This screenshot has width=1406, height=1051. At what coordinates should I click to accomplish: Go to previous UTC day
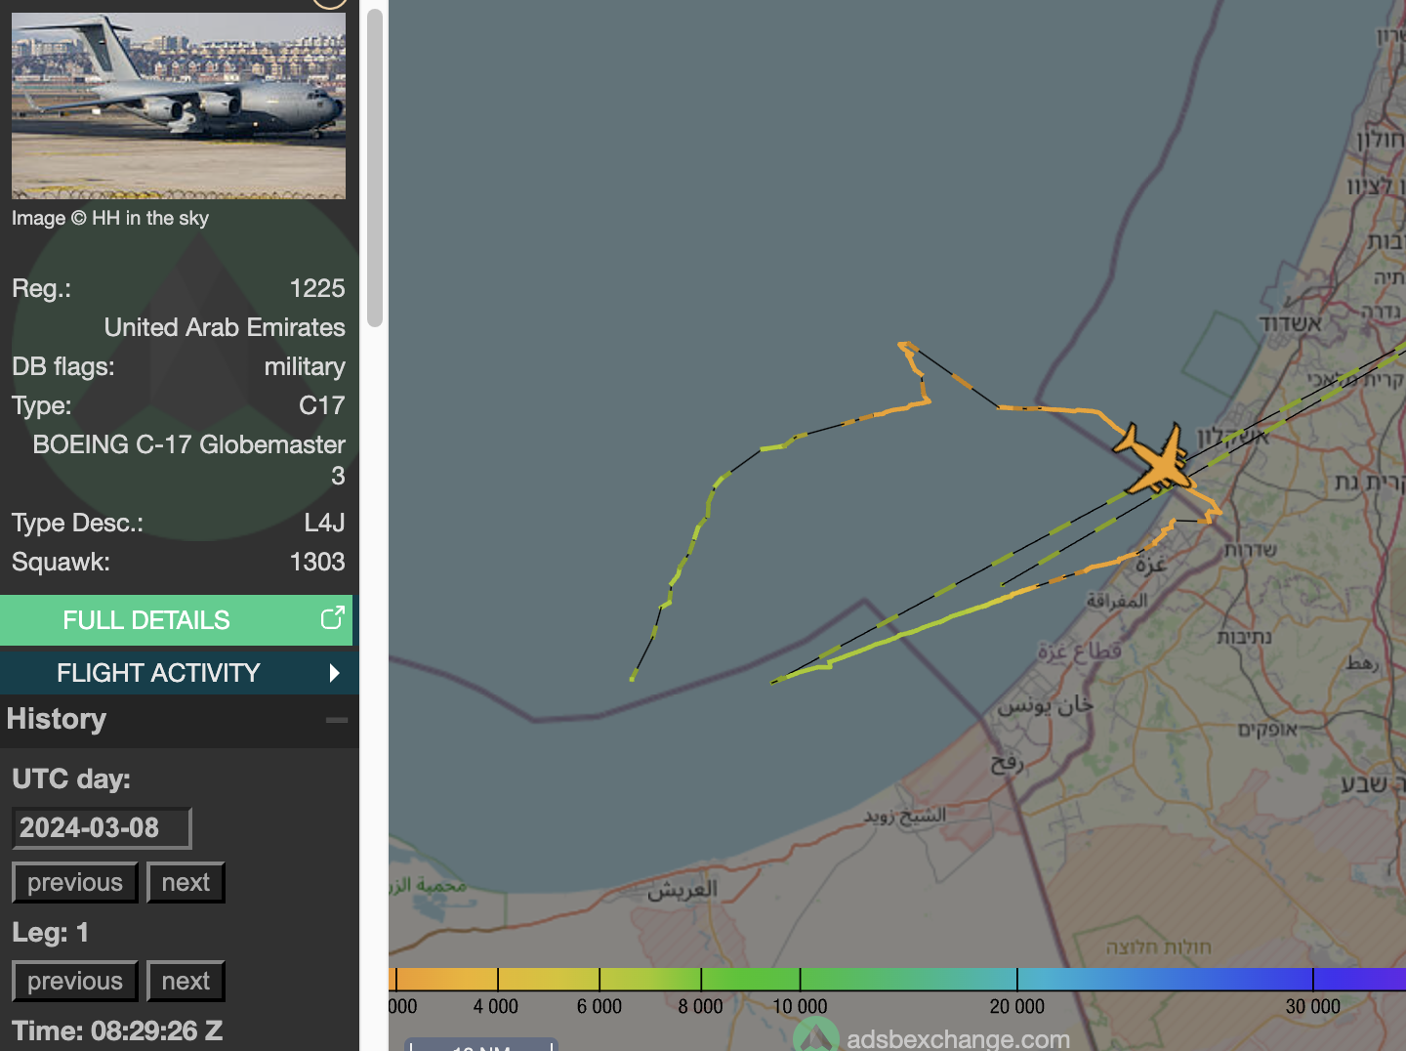pos(75,882)
